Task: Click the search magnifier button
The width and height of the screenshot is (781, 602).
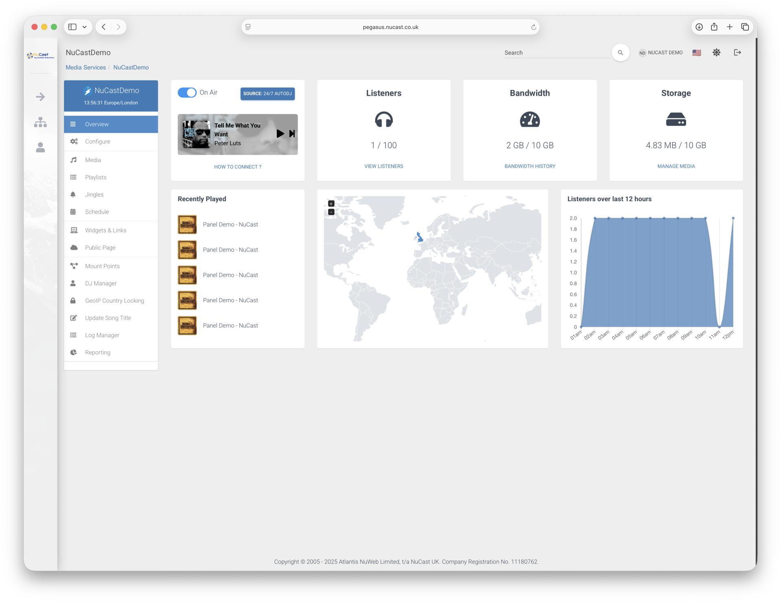Action: [x=620, y=52]
